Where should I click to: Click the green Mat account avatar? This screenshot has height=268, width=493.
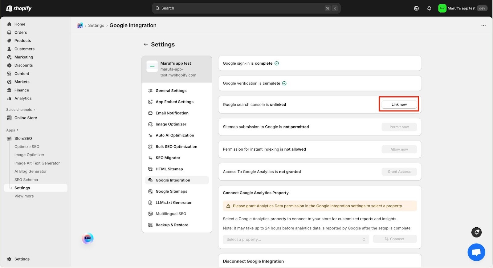click(x=442, y=8)
